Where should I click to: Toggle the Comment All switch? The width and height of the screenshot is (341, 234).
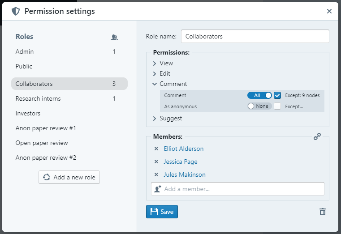click(x=259, y=95)
